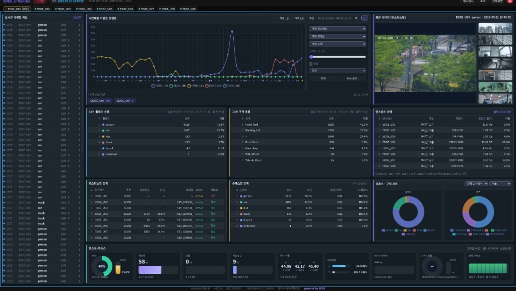Click the Reset All button
The height and width of the screenshot is (291, 516).
coord(352,78)
